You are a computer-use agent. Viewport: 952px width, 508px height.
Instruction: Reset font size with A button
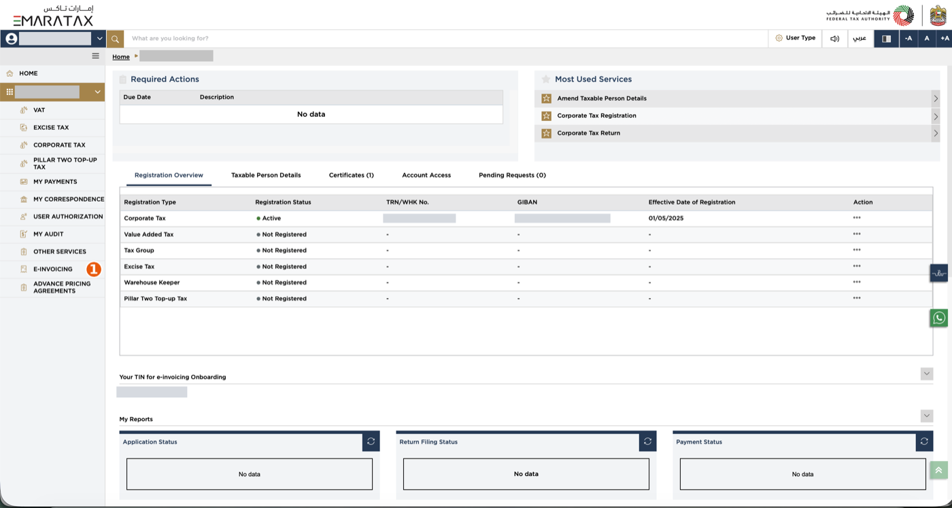tap(927, 39)
